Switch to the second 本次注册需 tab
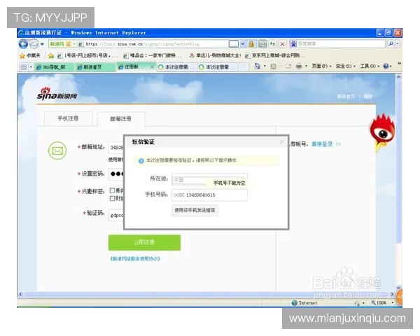 218,67
